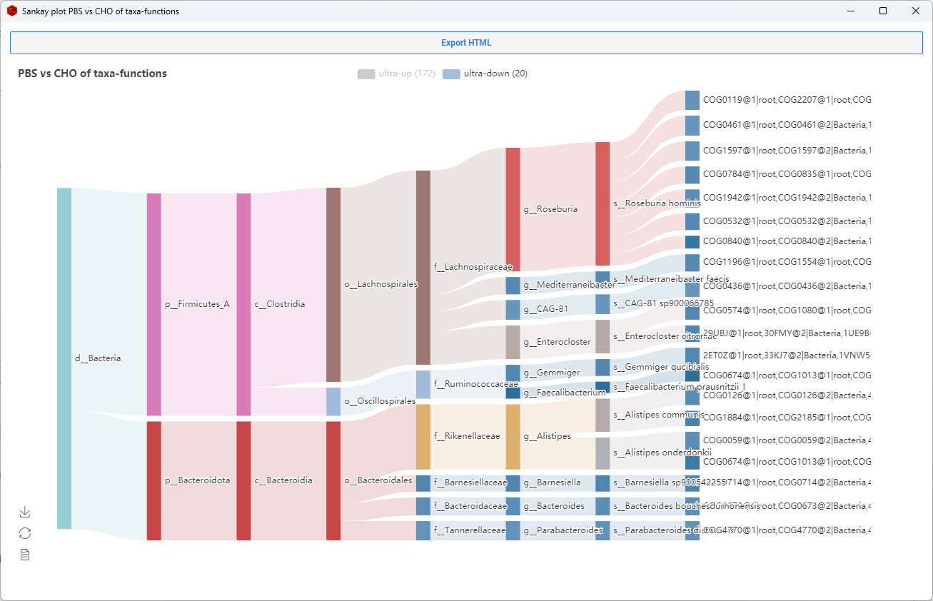Click the s__Alistipes communis node

click(x=602, y=415)
